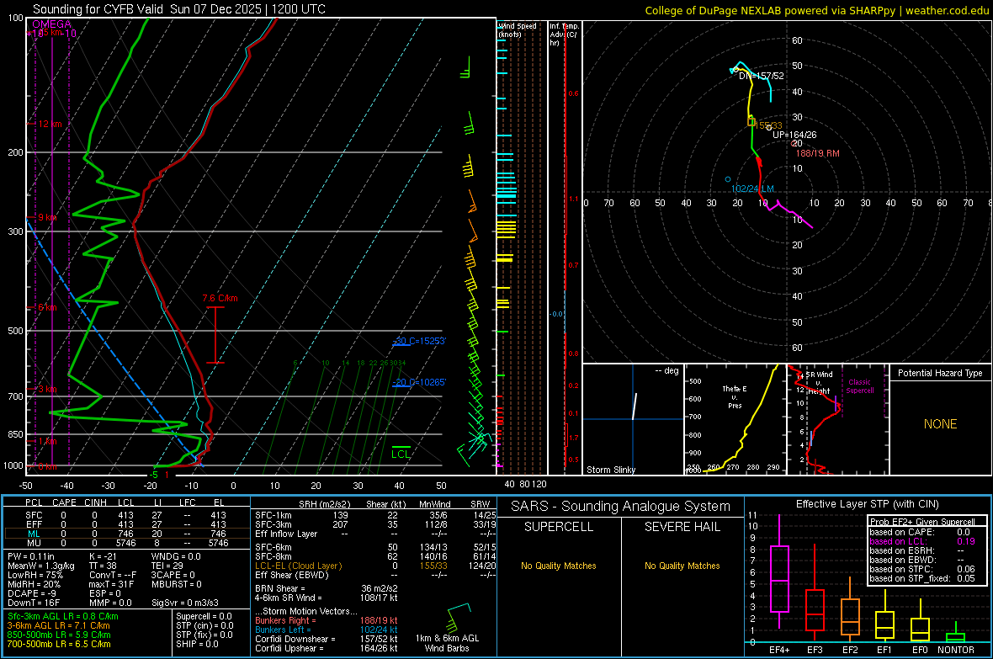Click the 'TT = 38' index value
The image size is (993, 659).
click(104, 566)
